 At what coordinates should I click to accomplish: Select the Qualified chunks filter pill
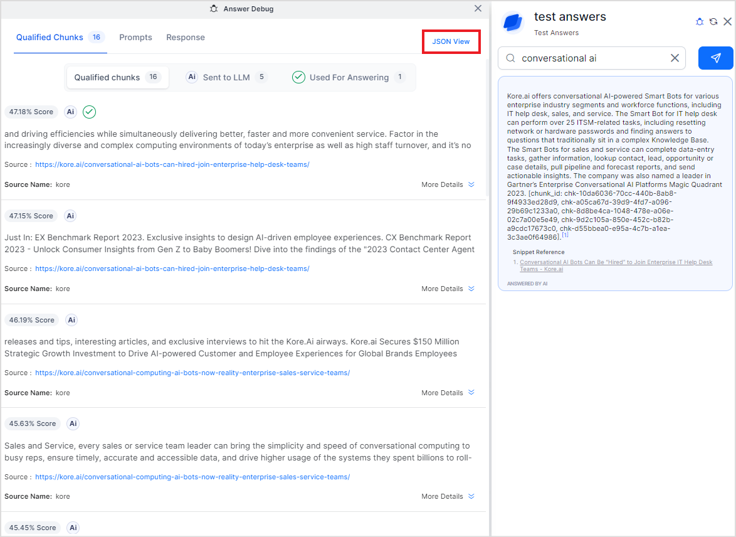pos(117,77)
